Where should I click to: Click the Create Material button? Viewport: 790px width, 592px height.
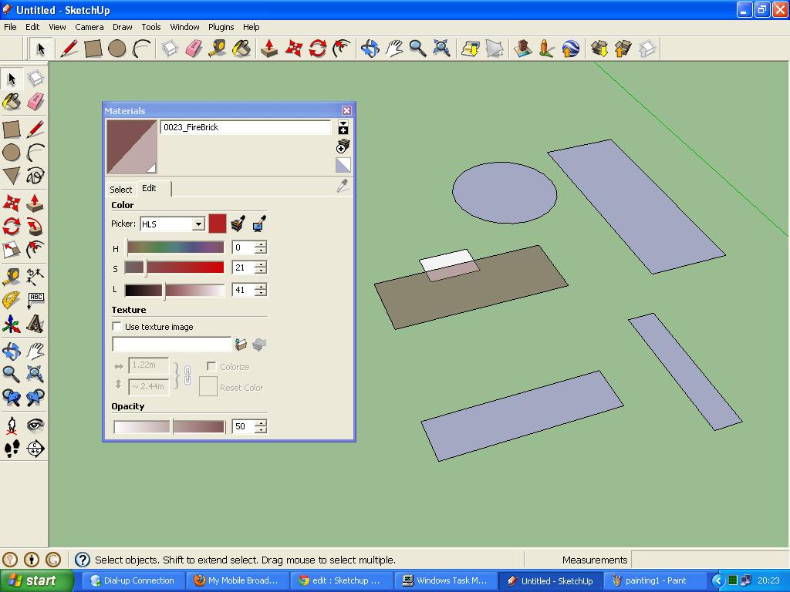[x=343, y=146]
